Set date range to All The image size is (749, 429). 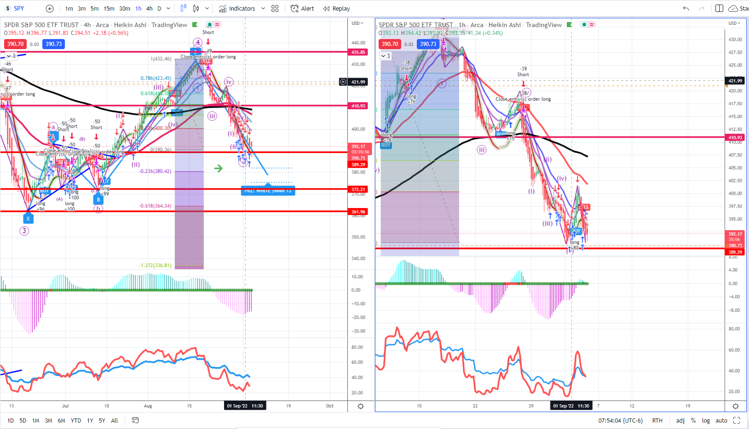click(115, 420)
